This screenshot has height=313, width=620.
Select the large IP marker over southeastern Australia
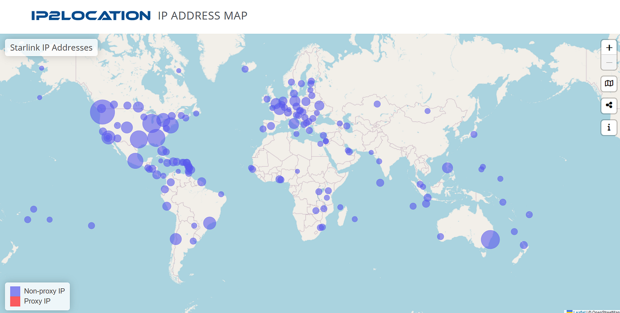point(490,239)
